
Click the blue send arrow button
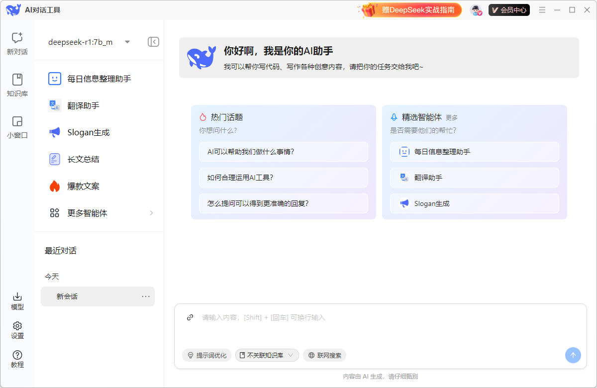coord(573,355)
